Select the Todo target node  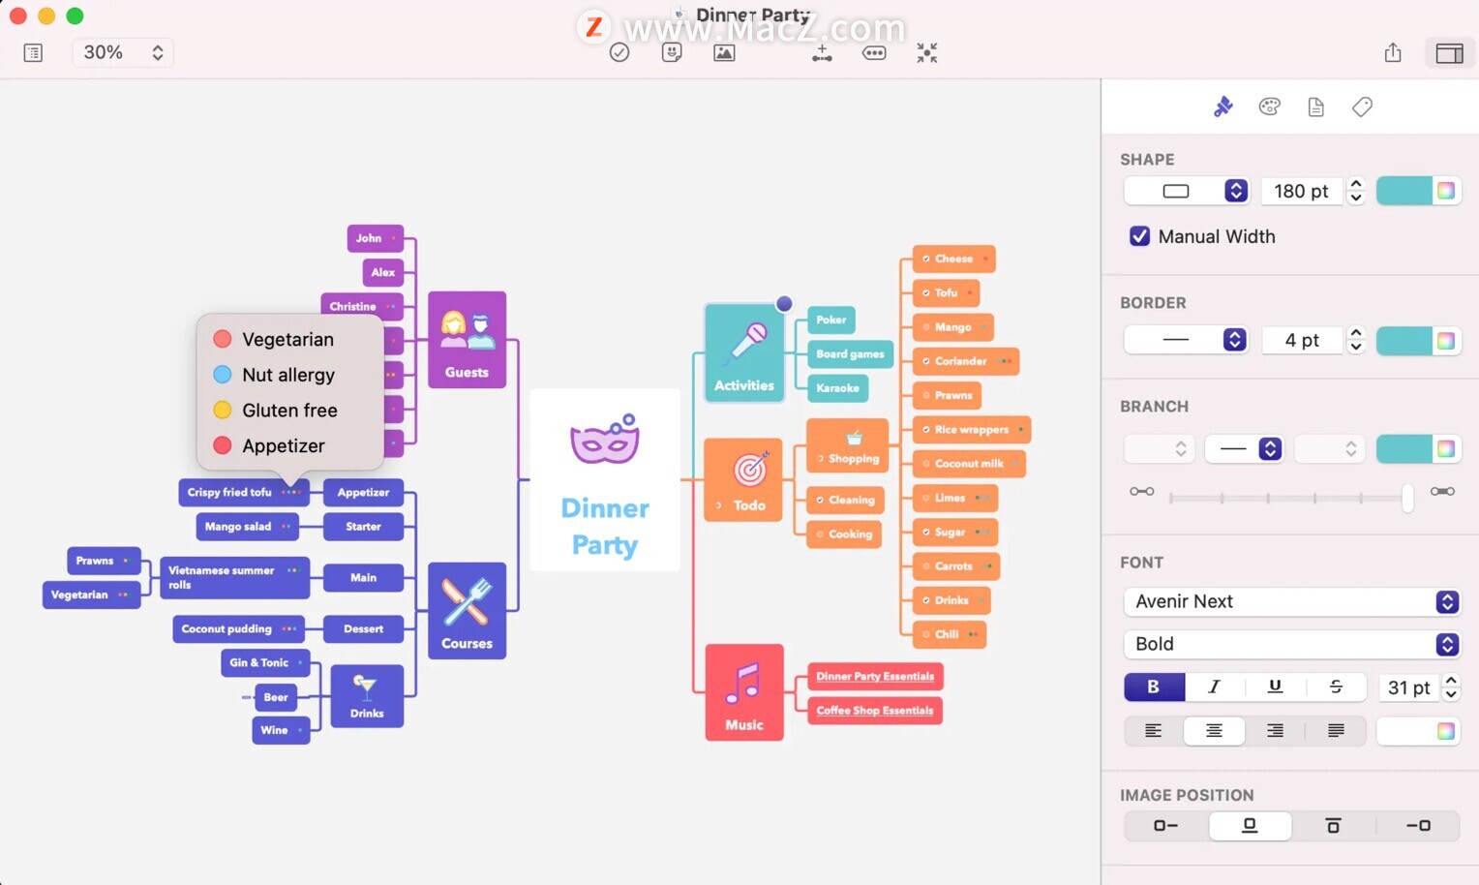click(743, 480)
